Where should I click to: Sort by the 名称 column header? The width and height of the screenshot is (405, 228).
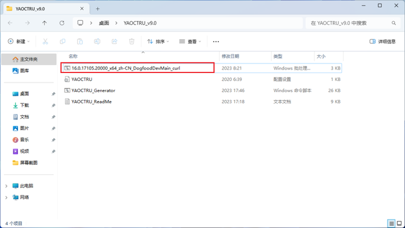tap(73, 56)
